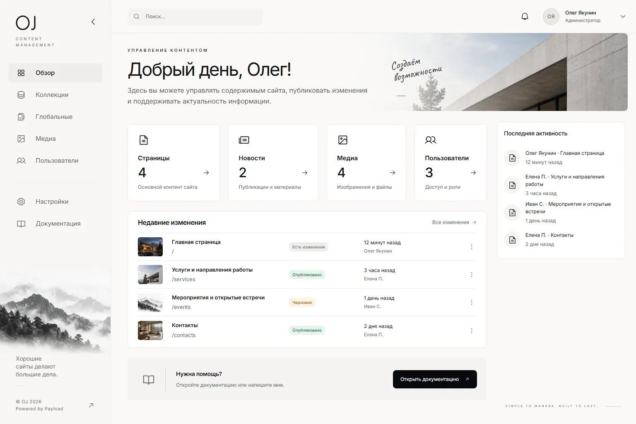Open the Все изменения link

(x=454, y=222)
